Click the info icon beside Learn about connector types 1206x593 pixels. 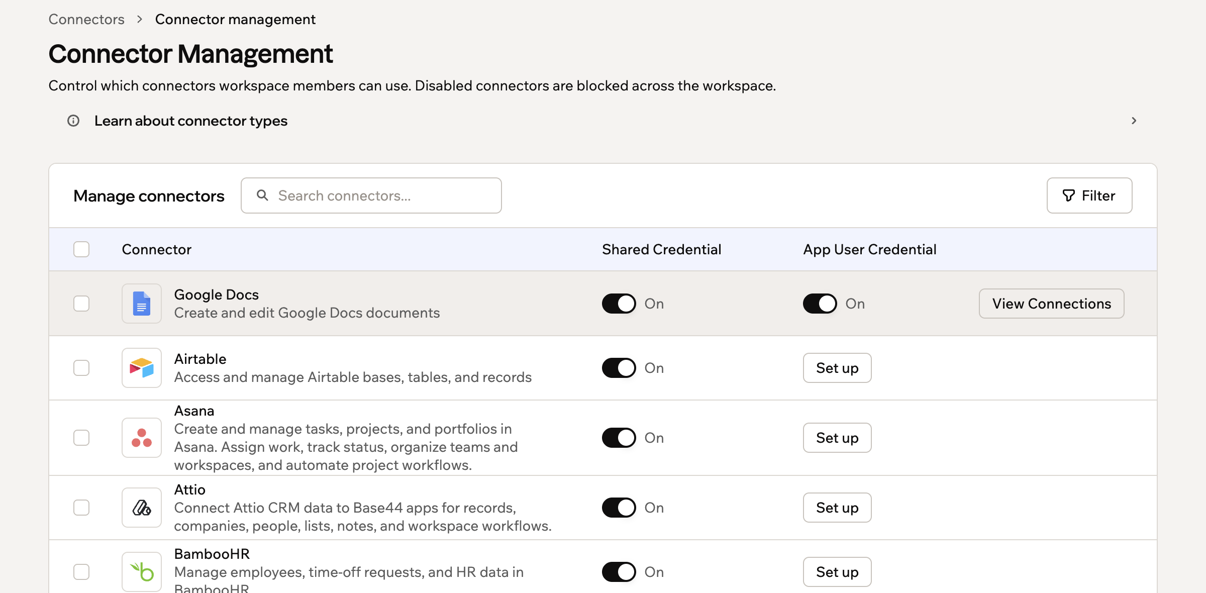pos(73,121)
